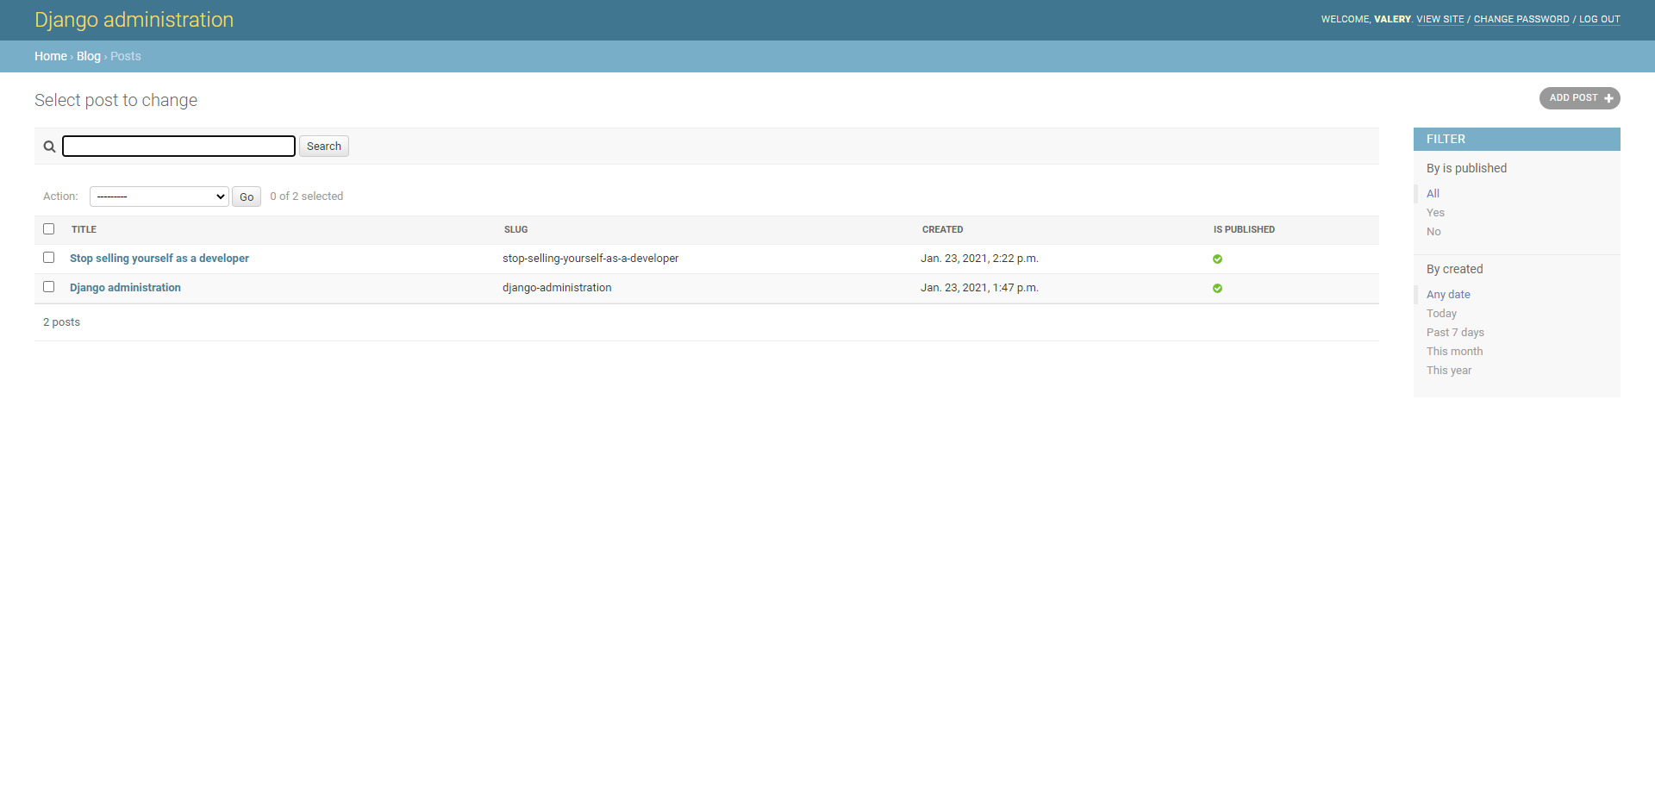The height and width of the screenshot is (799, 1655).
Task: Click the 'By is published' filter heading
Action: coord(1466,168)
